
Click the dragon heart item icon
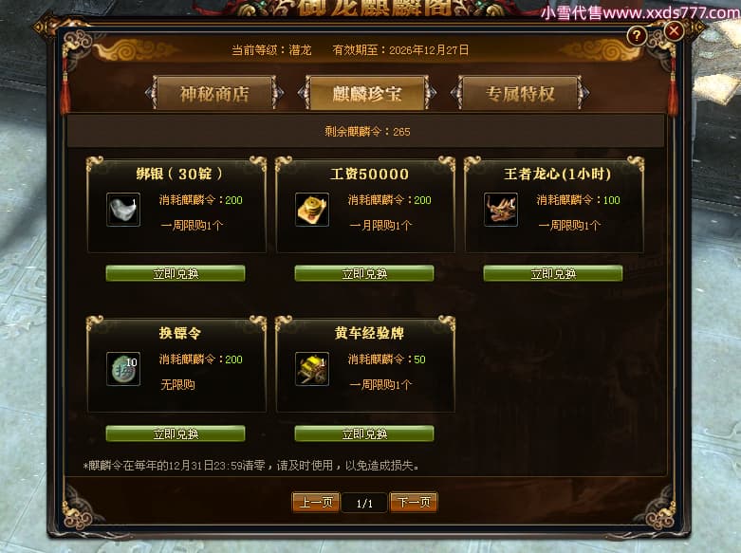click(501, 210)
